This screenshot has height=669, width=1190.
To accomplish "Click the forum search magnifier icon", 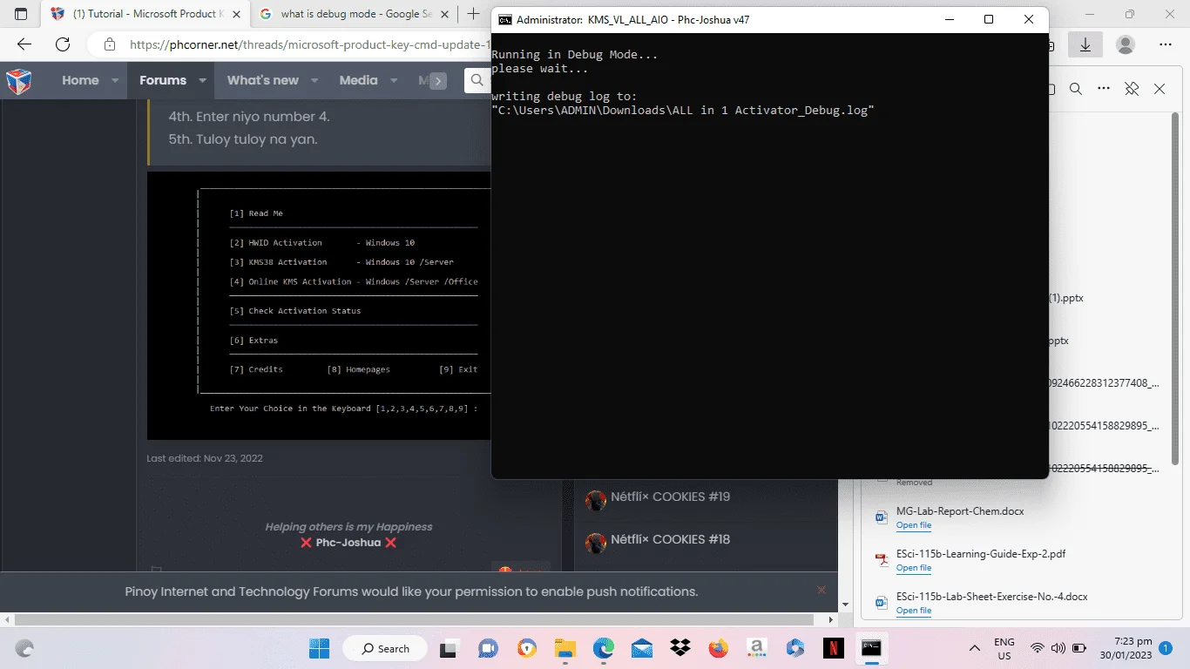I will 477,80.
